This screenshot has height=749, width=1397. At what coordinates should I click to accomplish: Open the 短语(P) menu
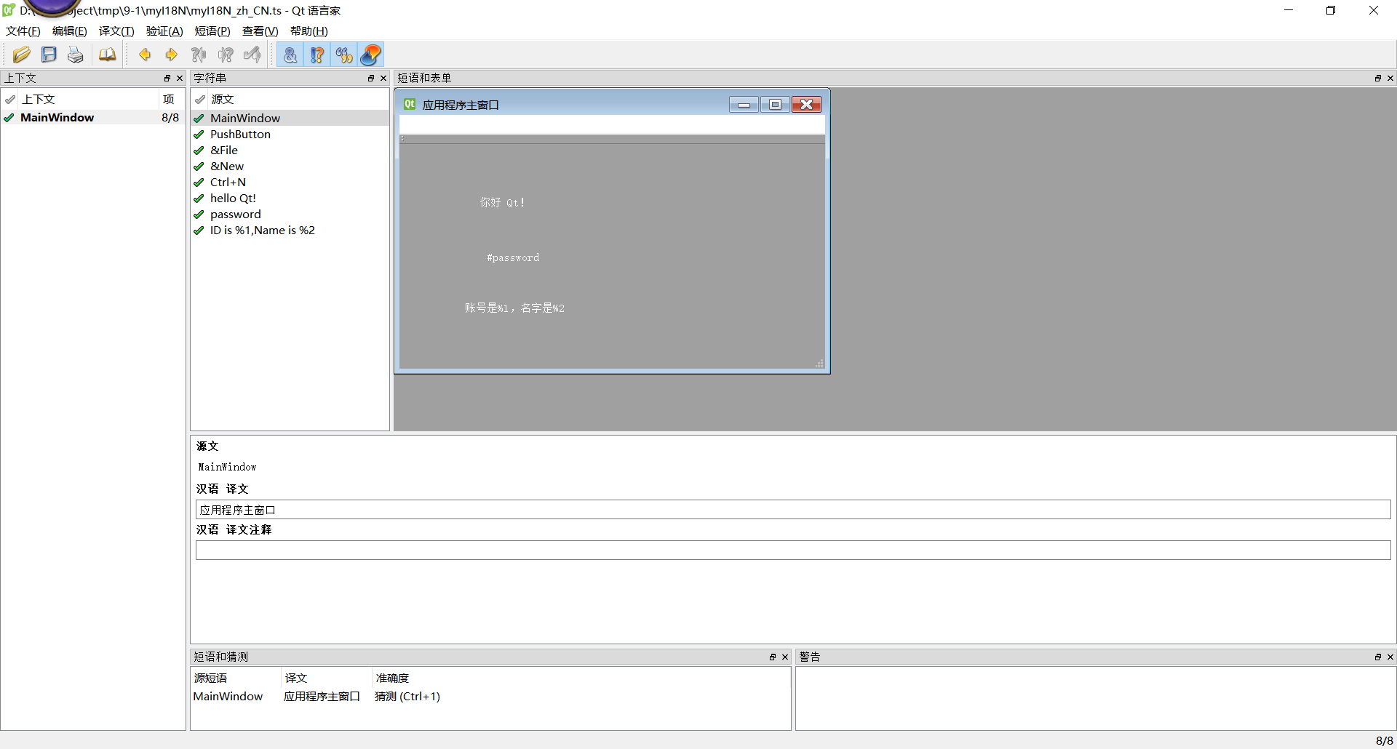(x=212, y=31)
